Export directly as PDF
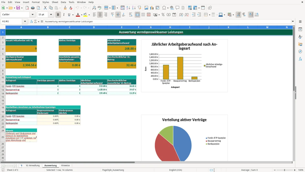Image resolution: width=305 pixels, height=172 pixels. click(27, 8)
